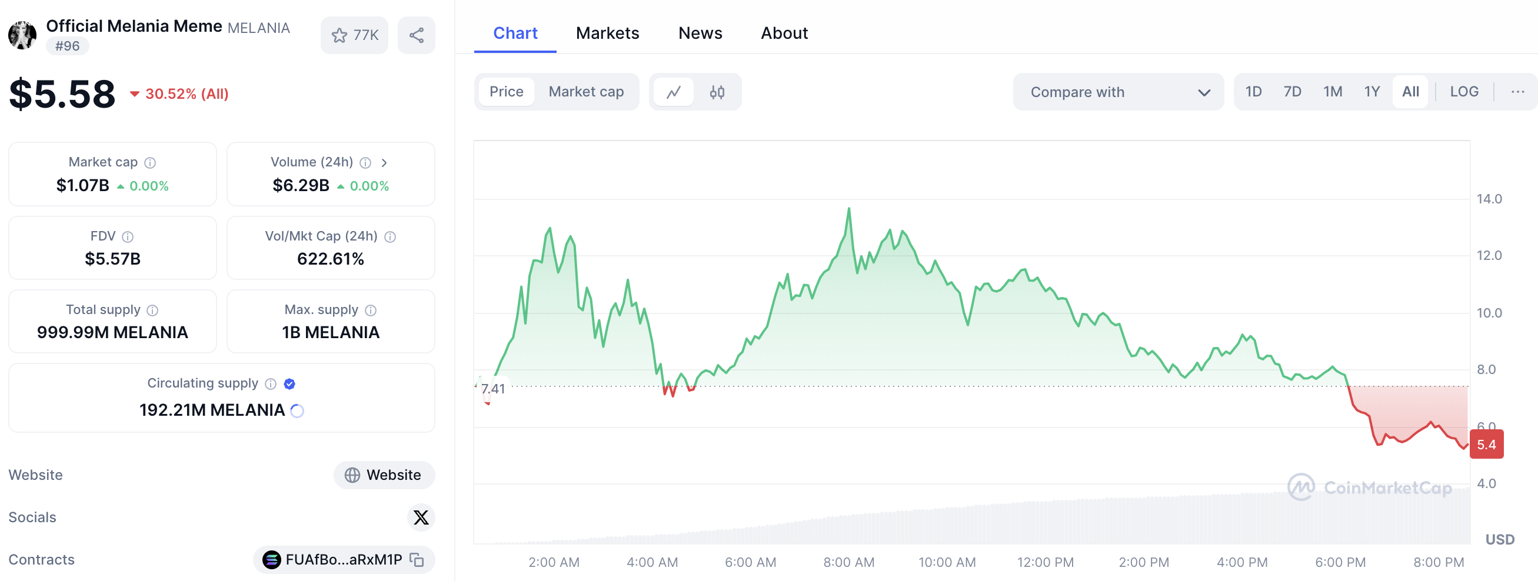The image size is (1538, 581).
Task: Show Max. supply info icon
Action: pyautogui.click(x=371, y=310)
